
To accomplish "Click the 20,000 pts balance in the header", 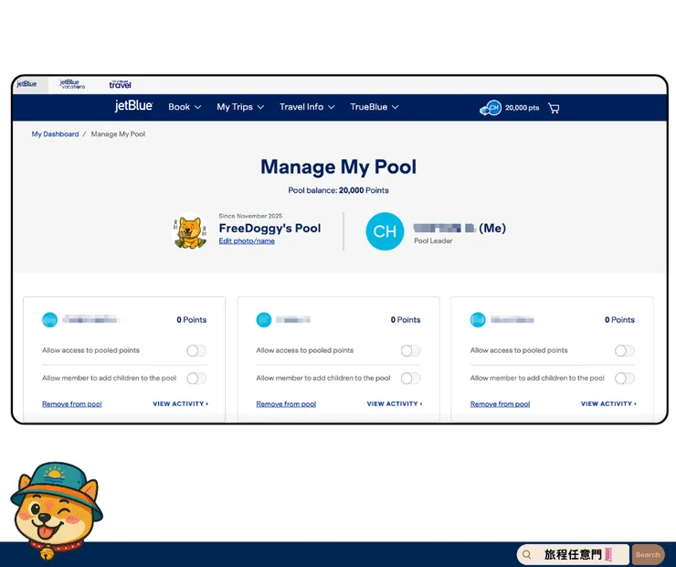I will click(523, 108).
